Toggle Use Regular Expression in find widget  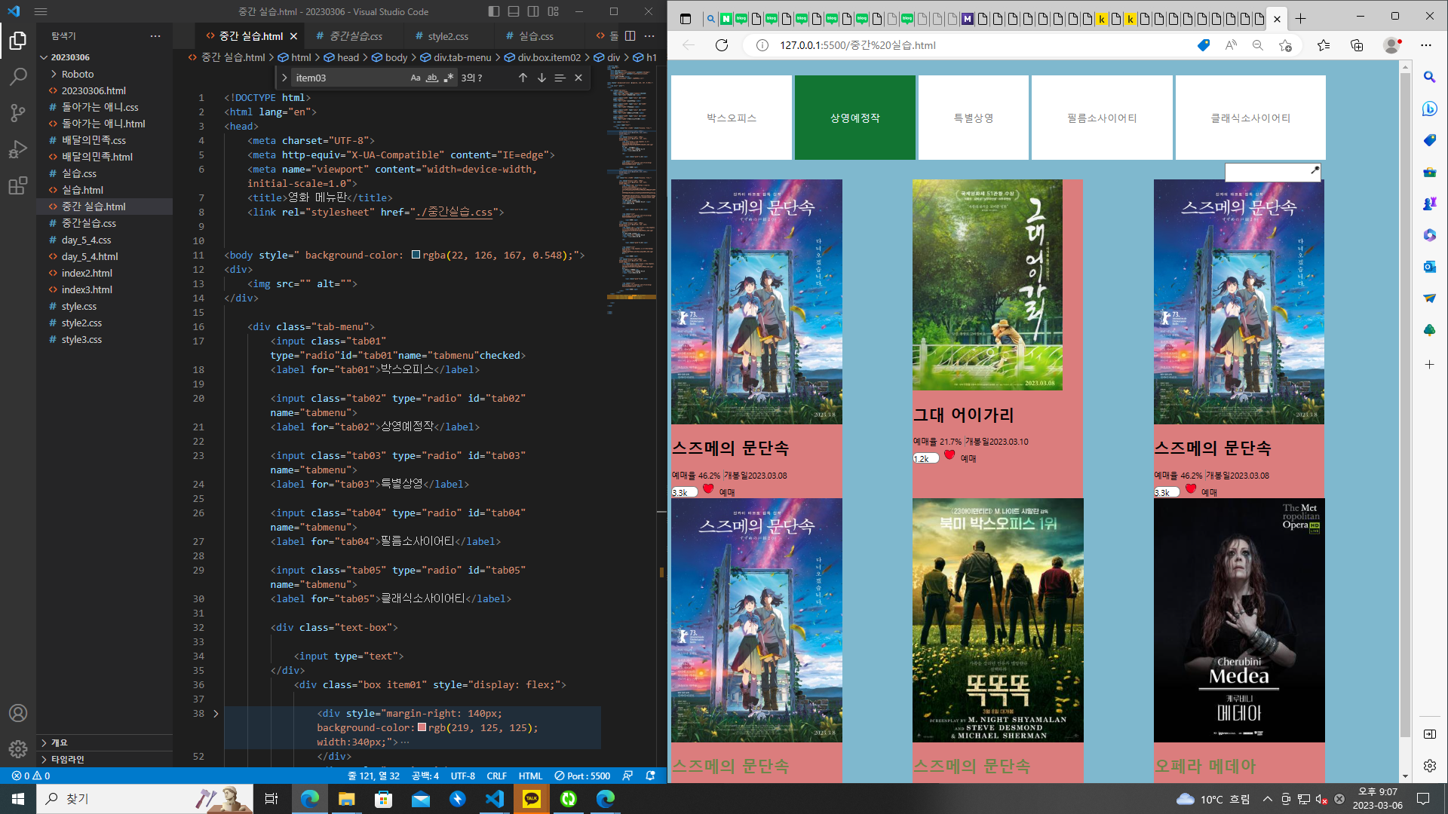(449, 78)
